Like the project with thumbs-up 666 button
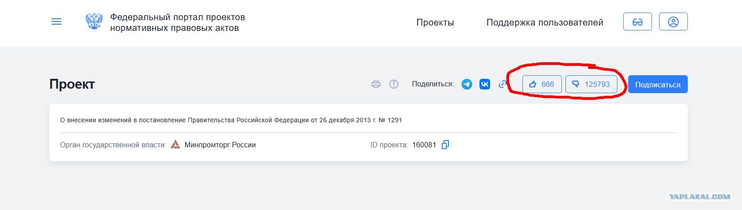The width and height of the screenshot is (742, 210). (542, 84)
